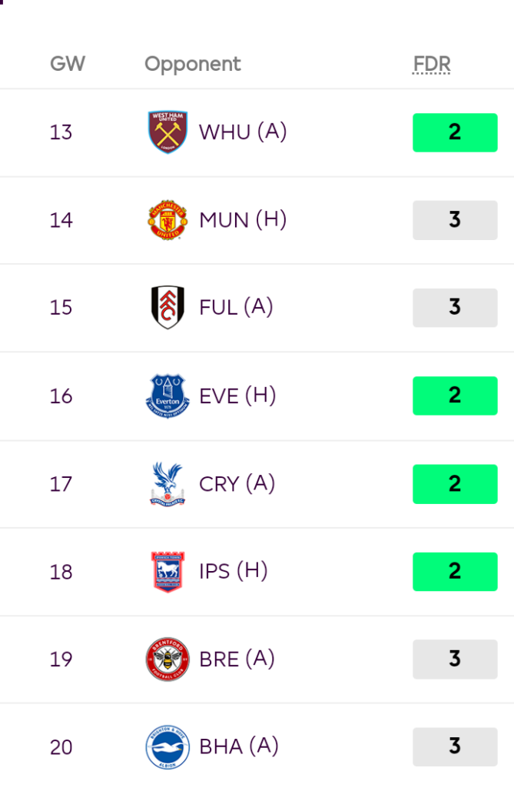Click the Opponent column header
514x788 pixels.
click(193, 64)
